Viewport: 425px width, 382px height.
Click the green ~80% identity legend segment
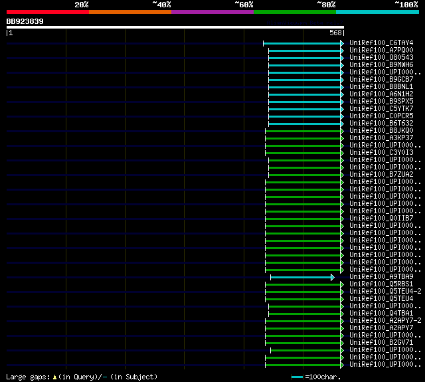point(295,12)
